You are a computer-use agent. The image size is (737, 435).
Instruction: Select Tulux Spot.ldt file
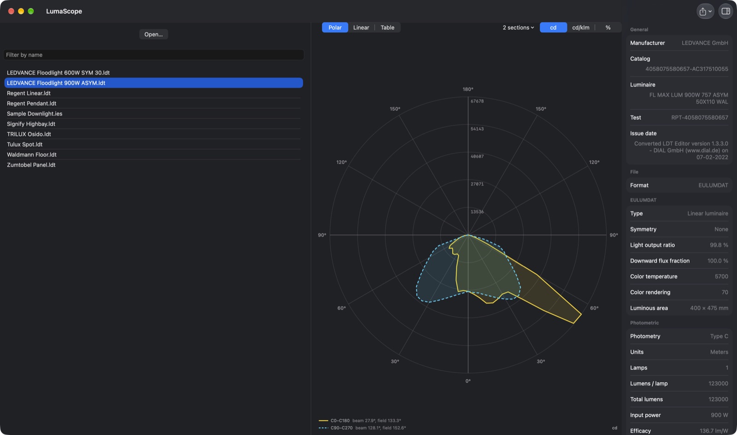click(153, 144)
